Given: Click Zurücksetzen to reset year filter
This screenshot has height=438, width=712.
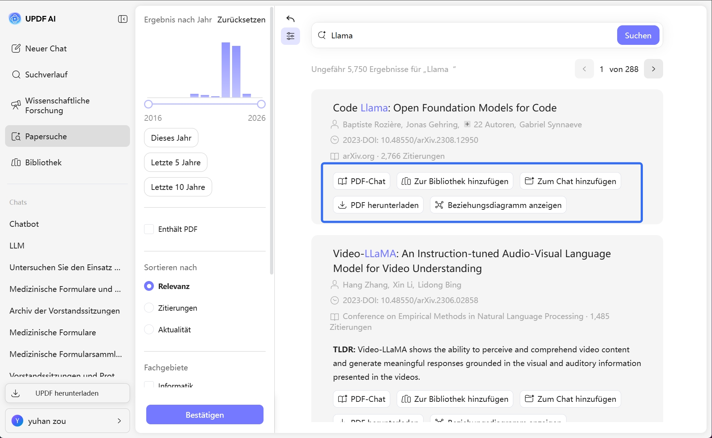Looking at the screenshot, I should pos(241,20).
